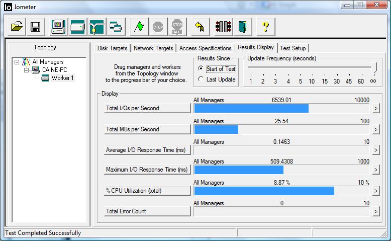Click Average I/O Response Time button
391x241 pixels.
click(147, 150)
